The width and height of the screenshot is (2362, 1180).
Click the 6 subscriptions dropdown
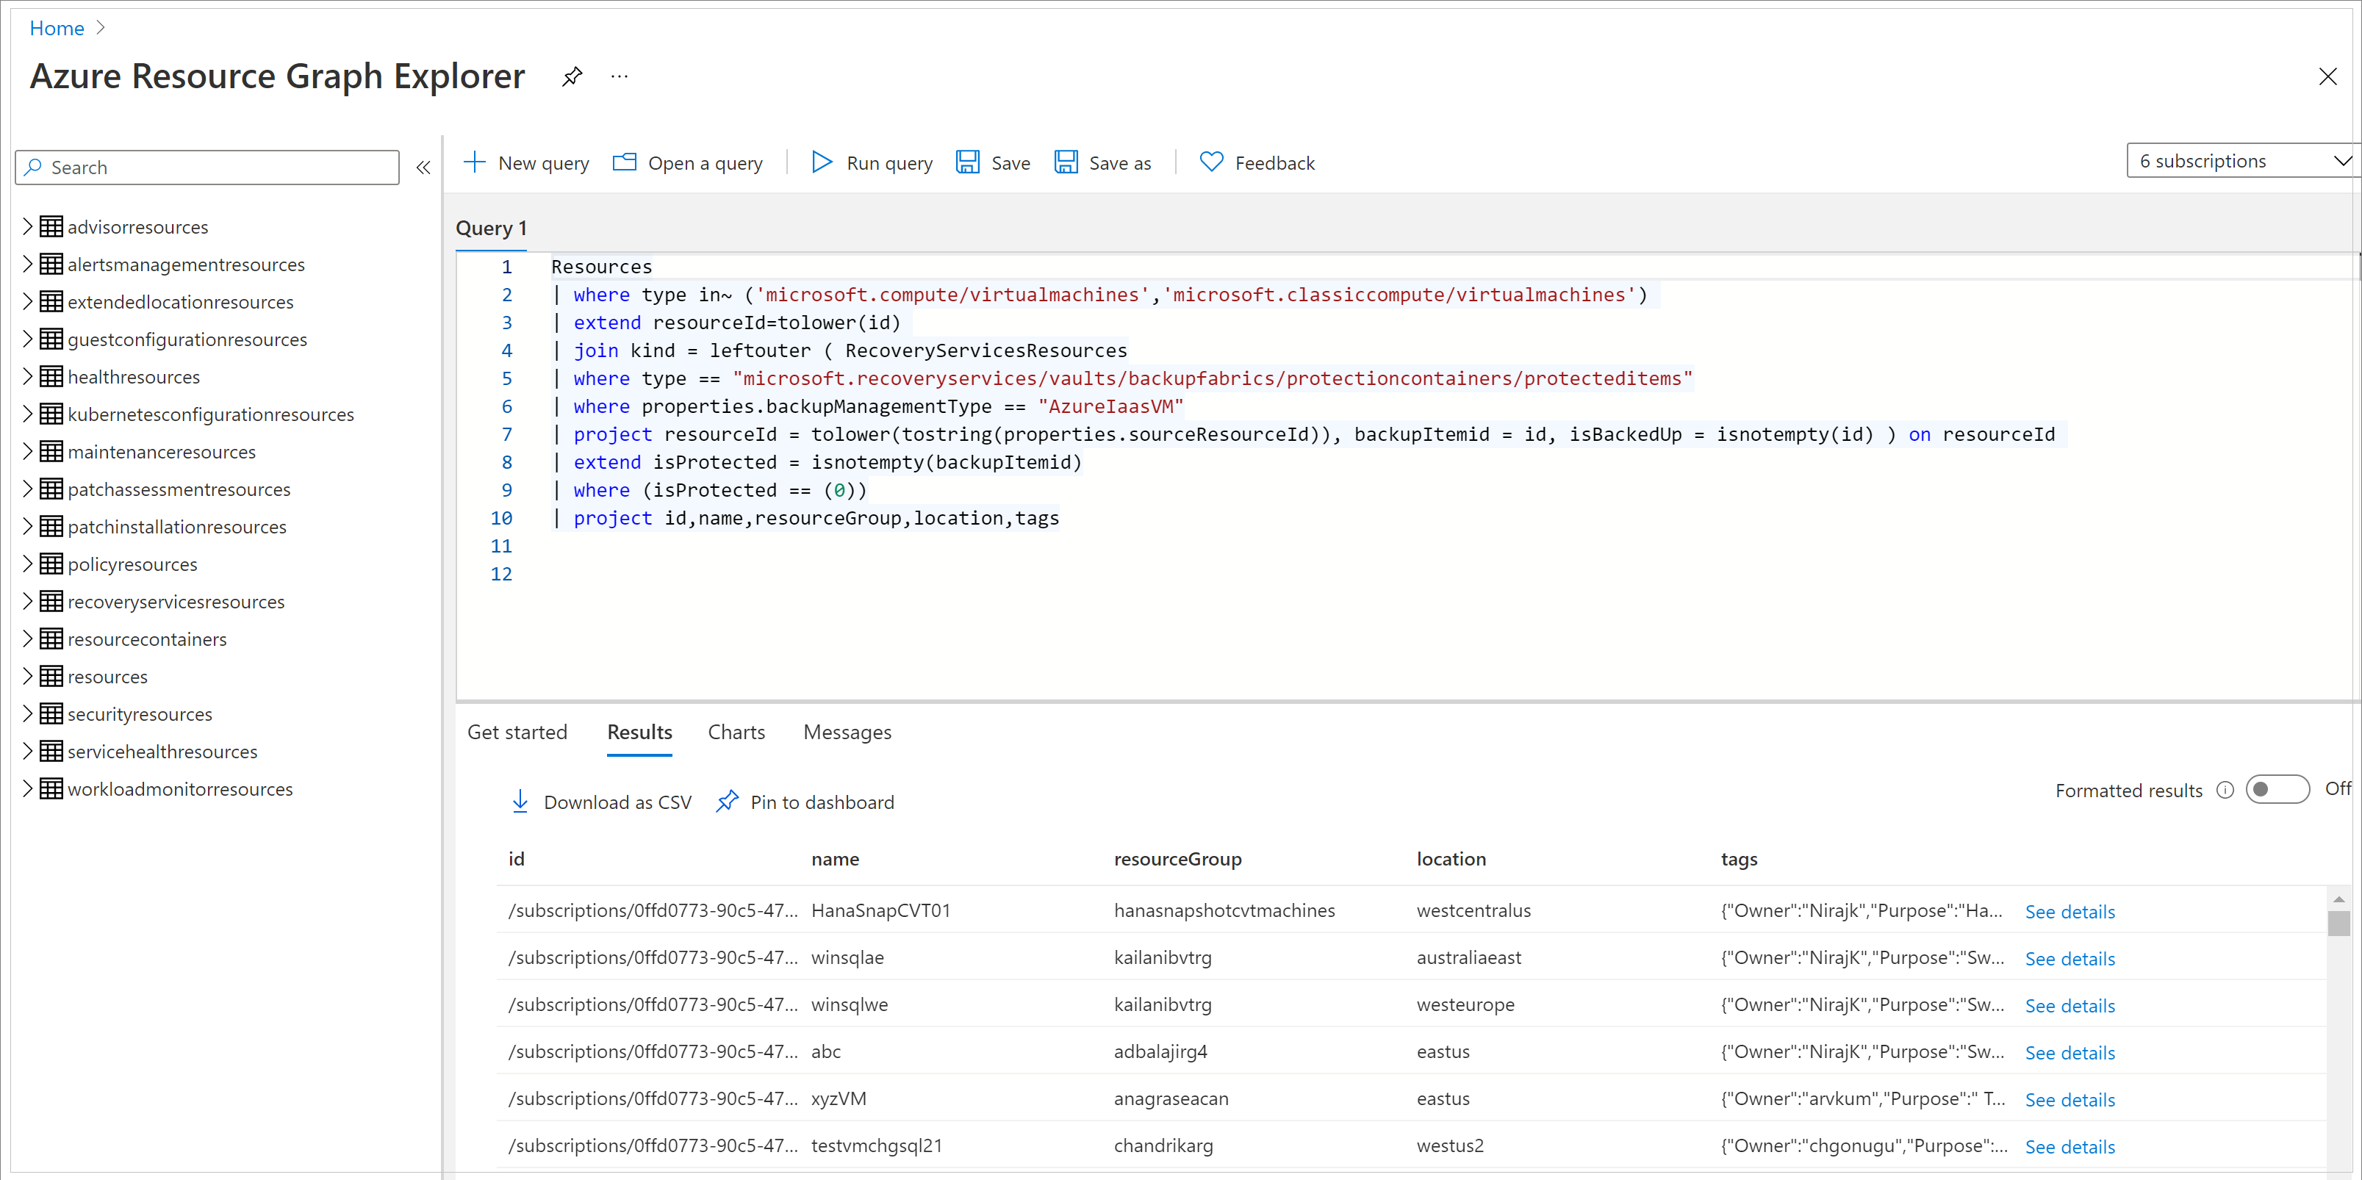[2237, 161]
